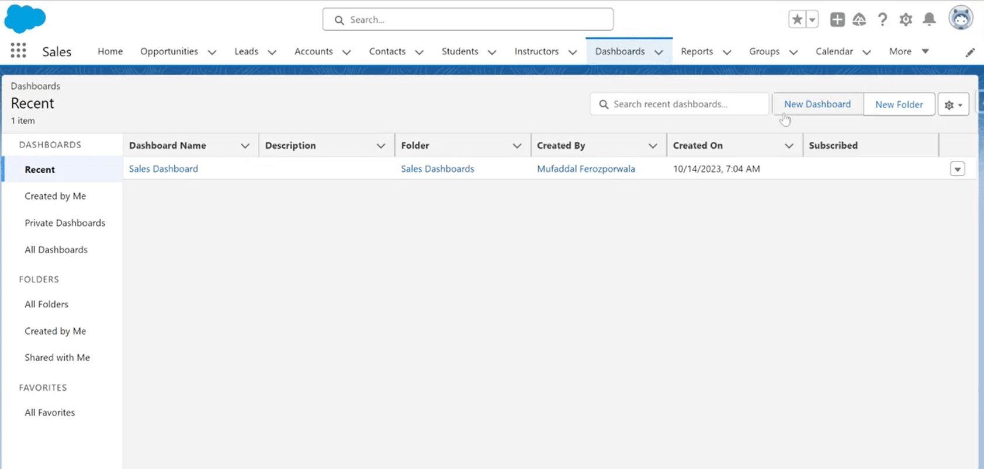Click the 10/14/2023, 7:04 AM cell
The image size is (984, 469).
tap(716, 169)
